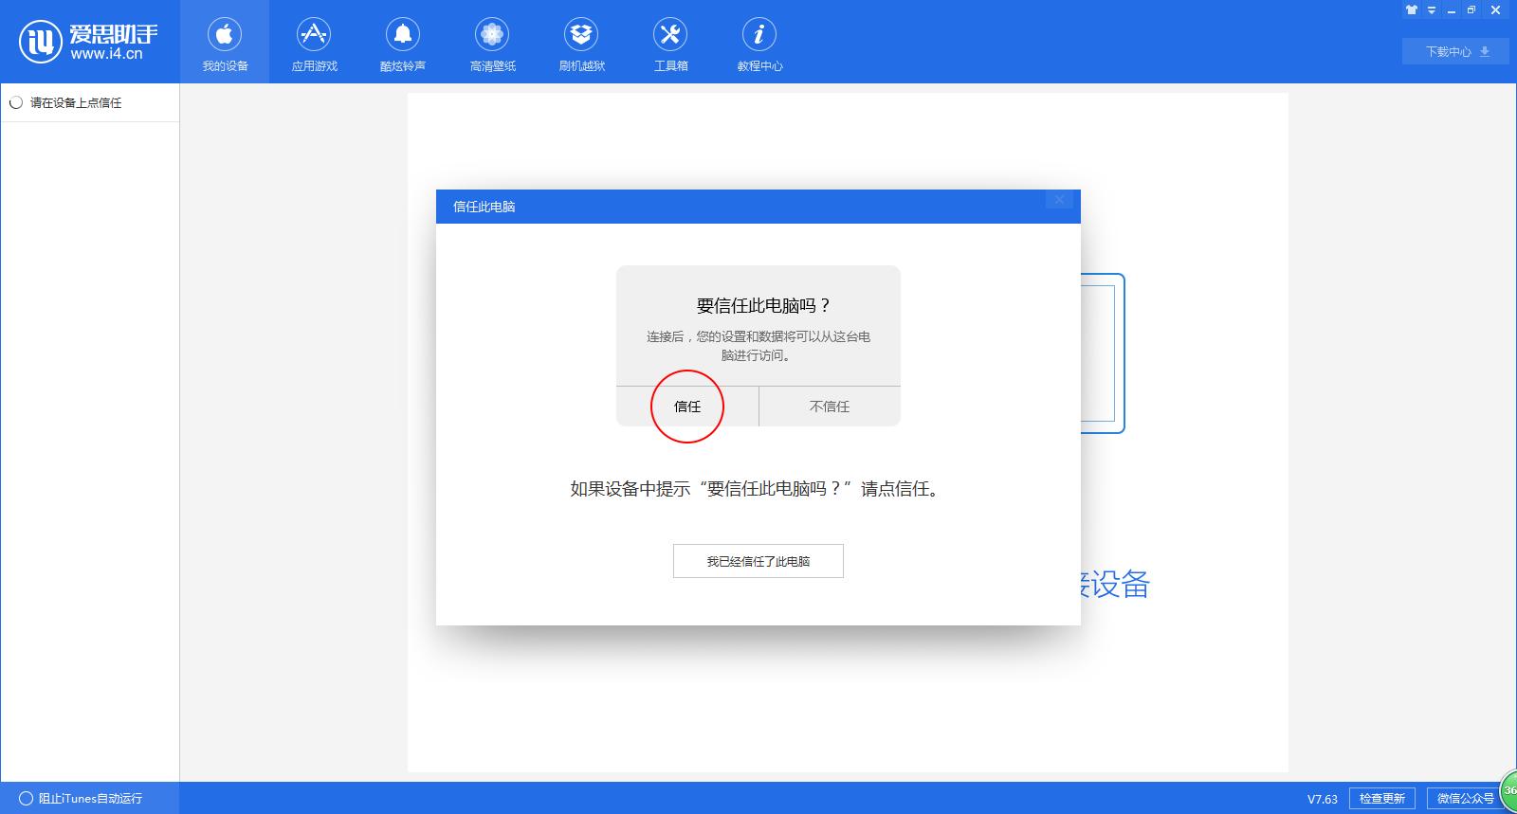Viewport: 1517px width, 814px height.
Task: Go to 酷炫铃声 ringtones section
Action: click(x=403, y=43)
